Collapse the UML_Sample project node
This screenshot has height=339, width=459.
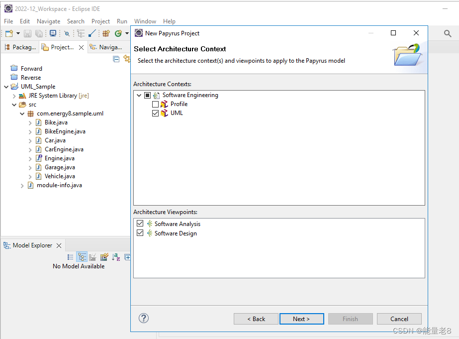(6, 87)
